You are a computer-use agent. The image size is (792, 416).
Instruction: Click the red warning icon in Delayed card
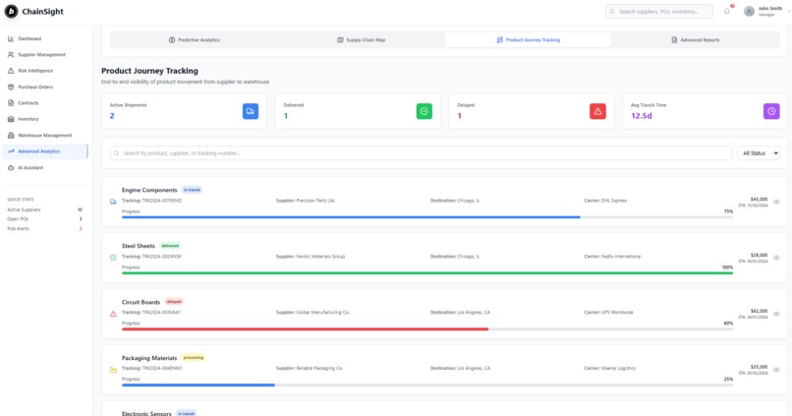pos(597,111)
